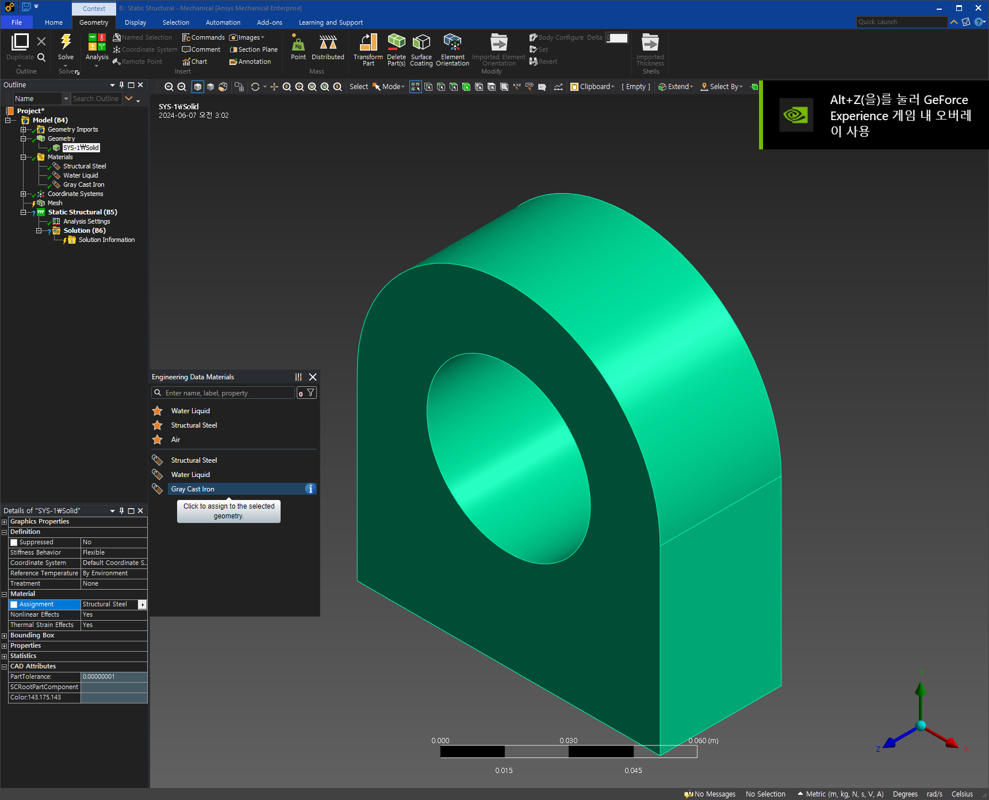
Task: Select the Point mass icon
Action: [x=298, y=43]
